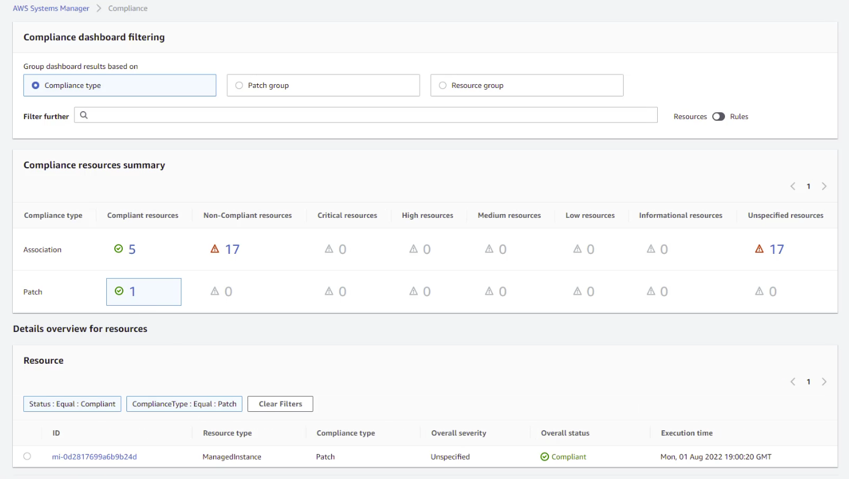This screenshot has width=849, height=479.
Task: Remove the Status : Equal : Compliant filter tag
Action: (71, 403)
